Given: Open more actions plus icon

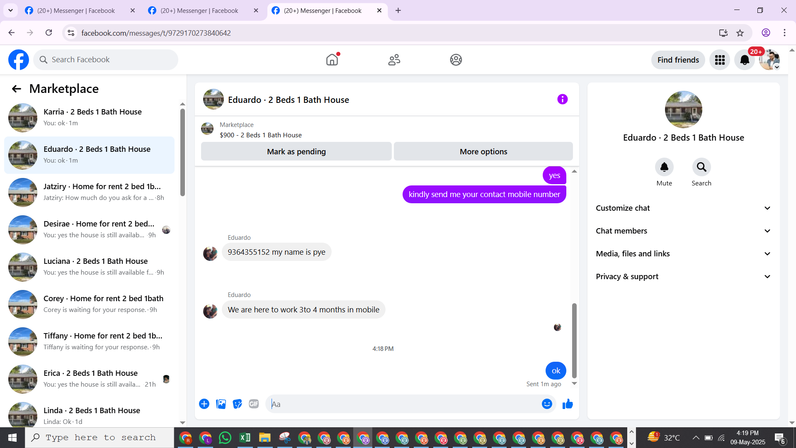Looking at the screenshot, I should tap(204, 404).
